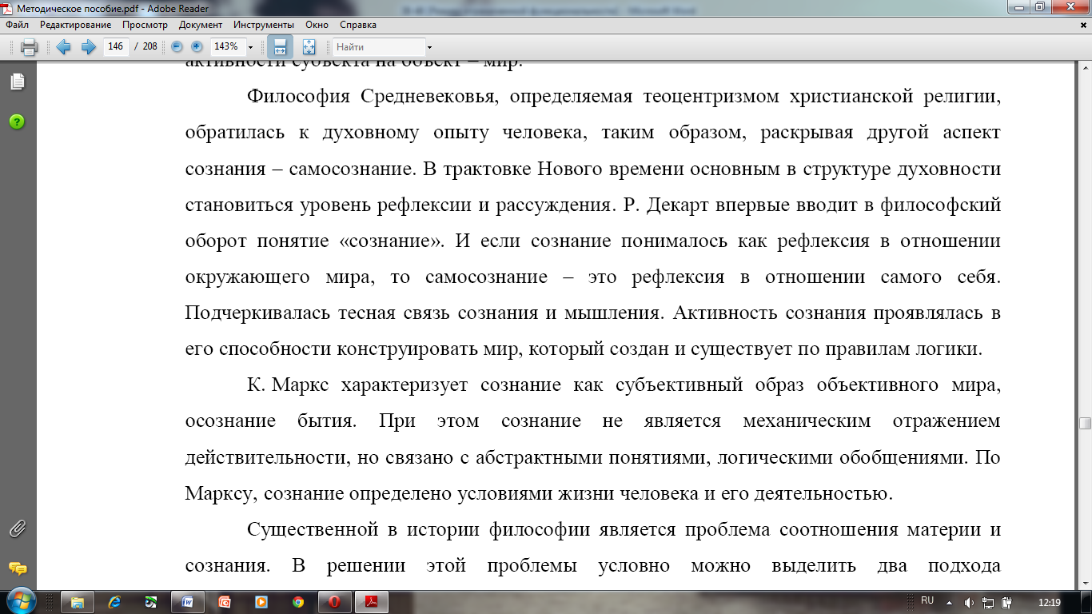Show hidden tray icons arrow

949,601
